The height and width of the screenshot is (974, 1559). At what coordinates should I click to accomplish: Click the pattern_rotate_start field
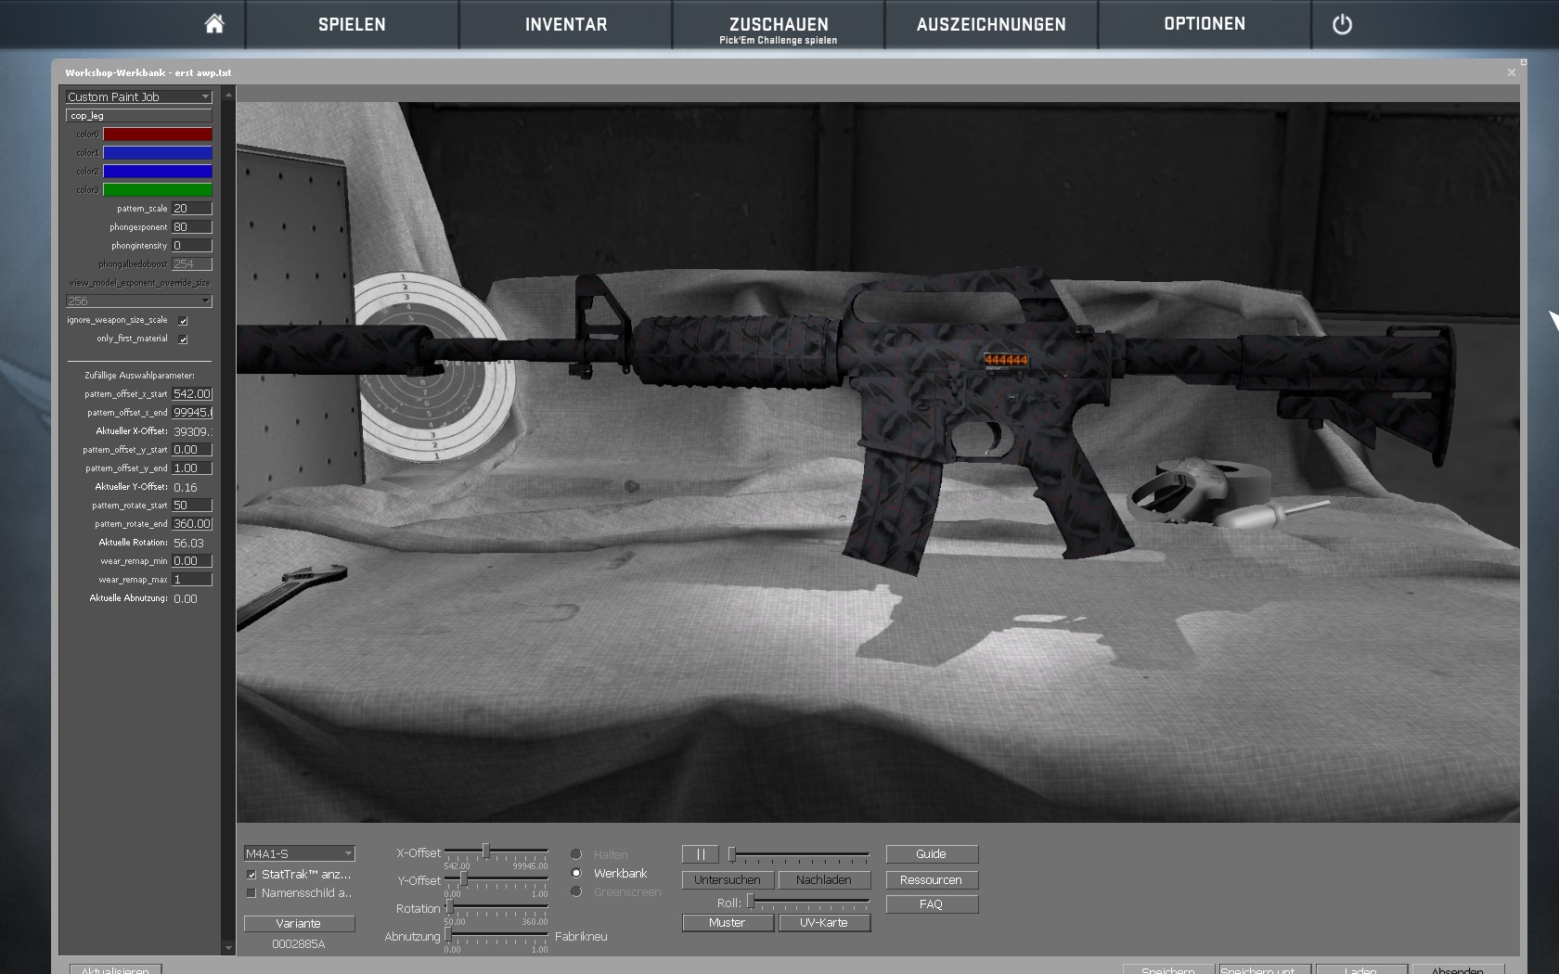pyautogui.click(x=192, y=506)
